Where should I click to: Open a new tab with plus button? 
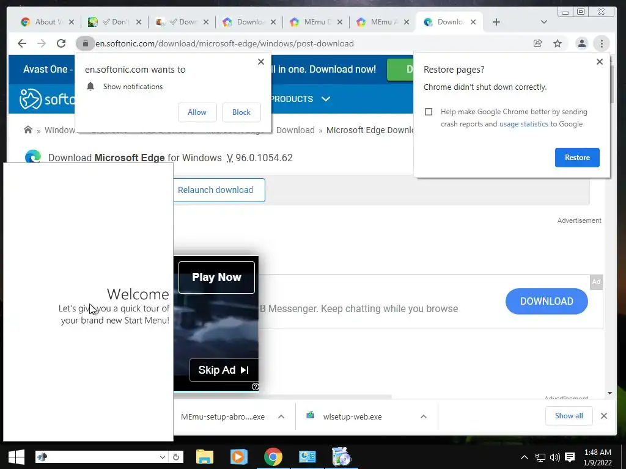click(x=496, y=22)
